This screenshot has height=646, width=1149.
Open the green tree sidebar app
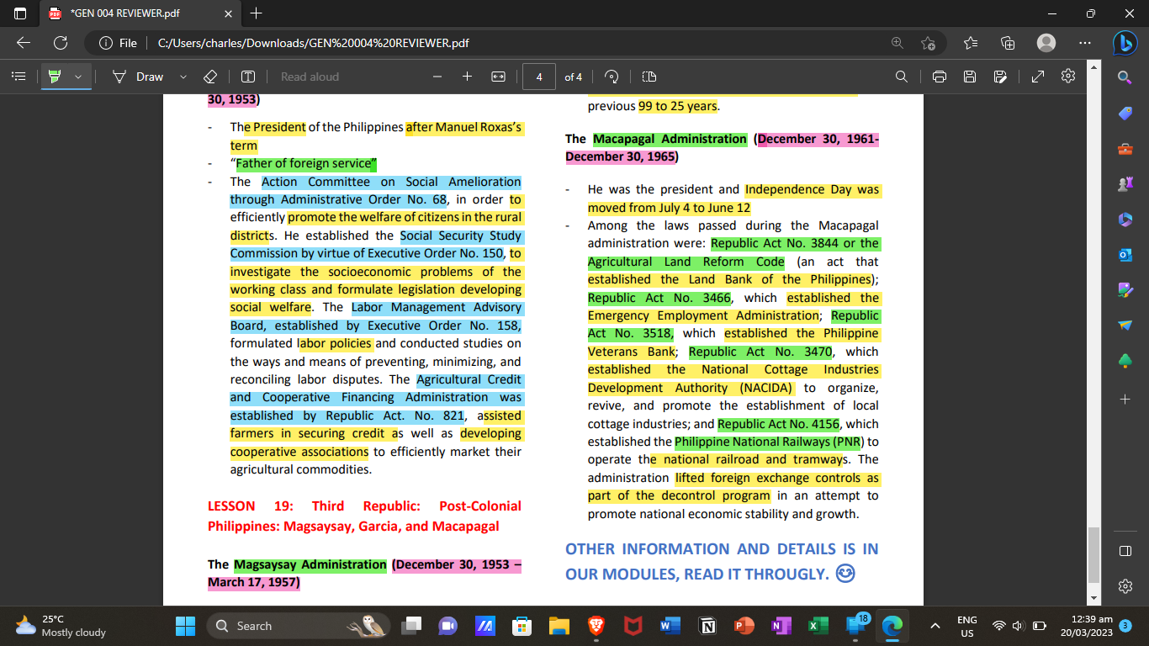coord(1125,361)
